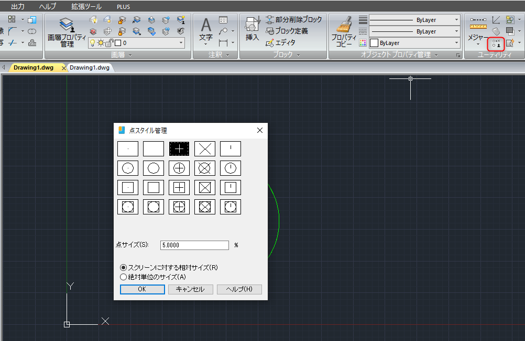
Task: Open the point style manager icon in Utilities
Action: tap(496, 43)
